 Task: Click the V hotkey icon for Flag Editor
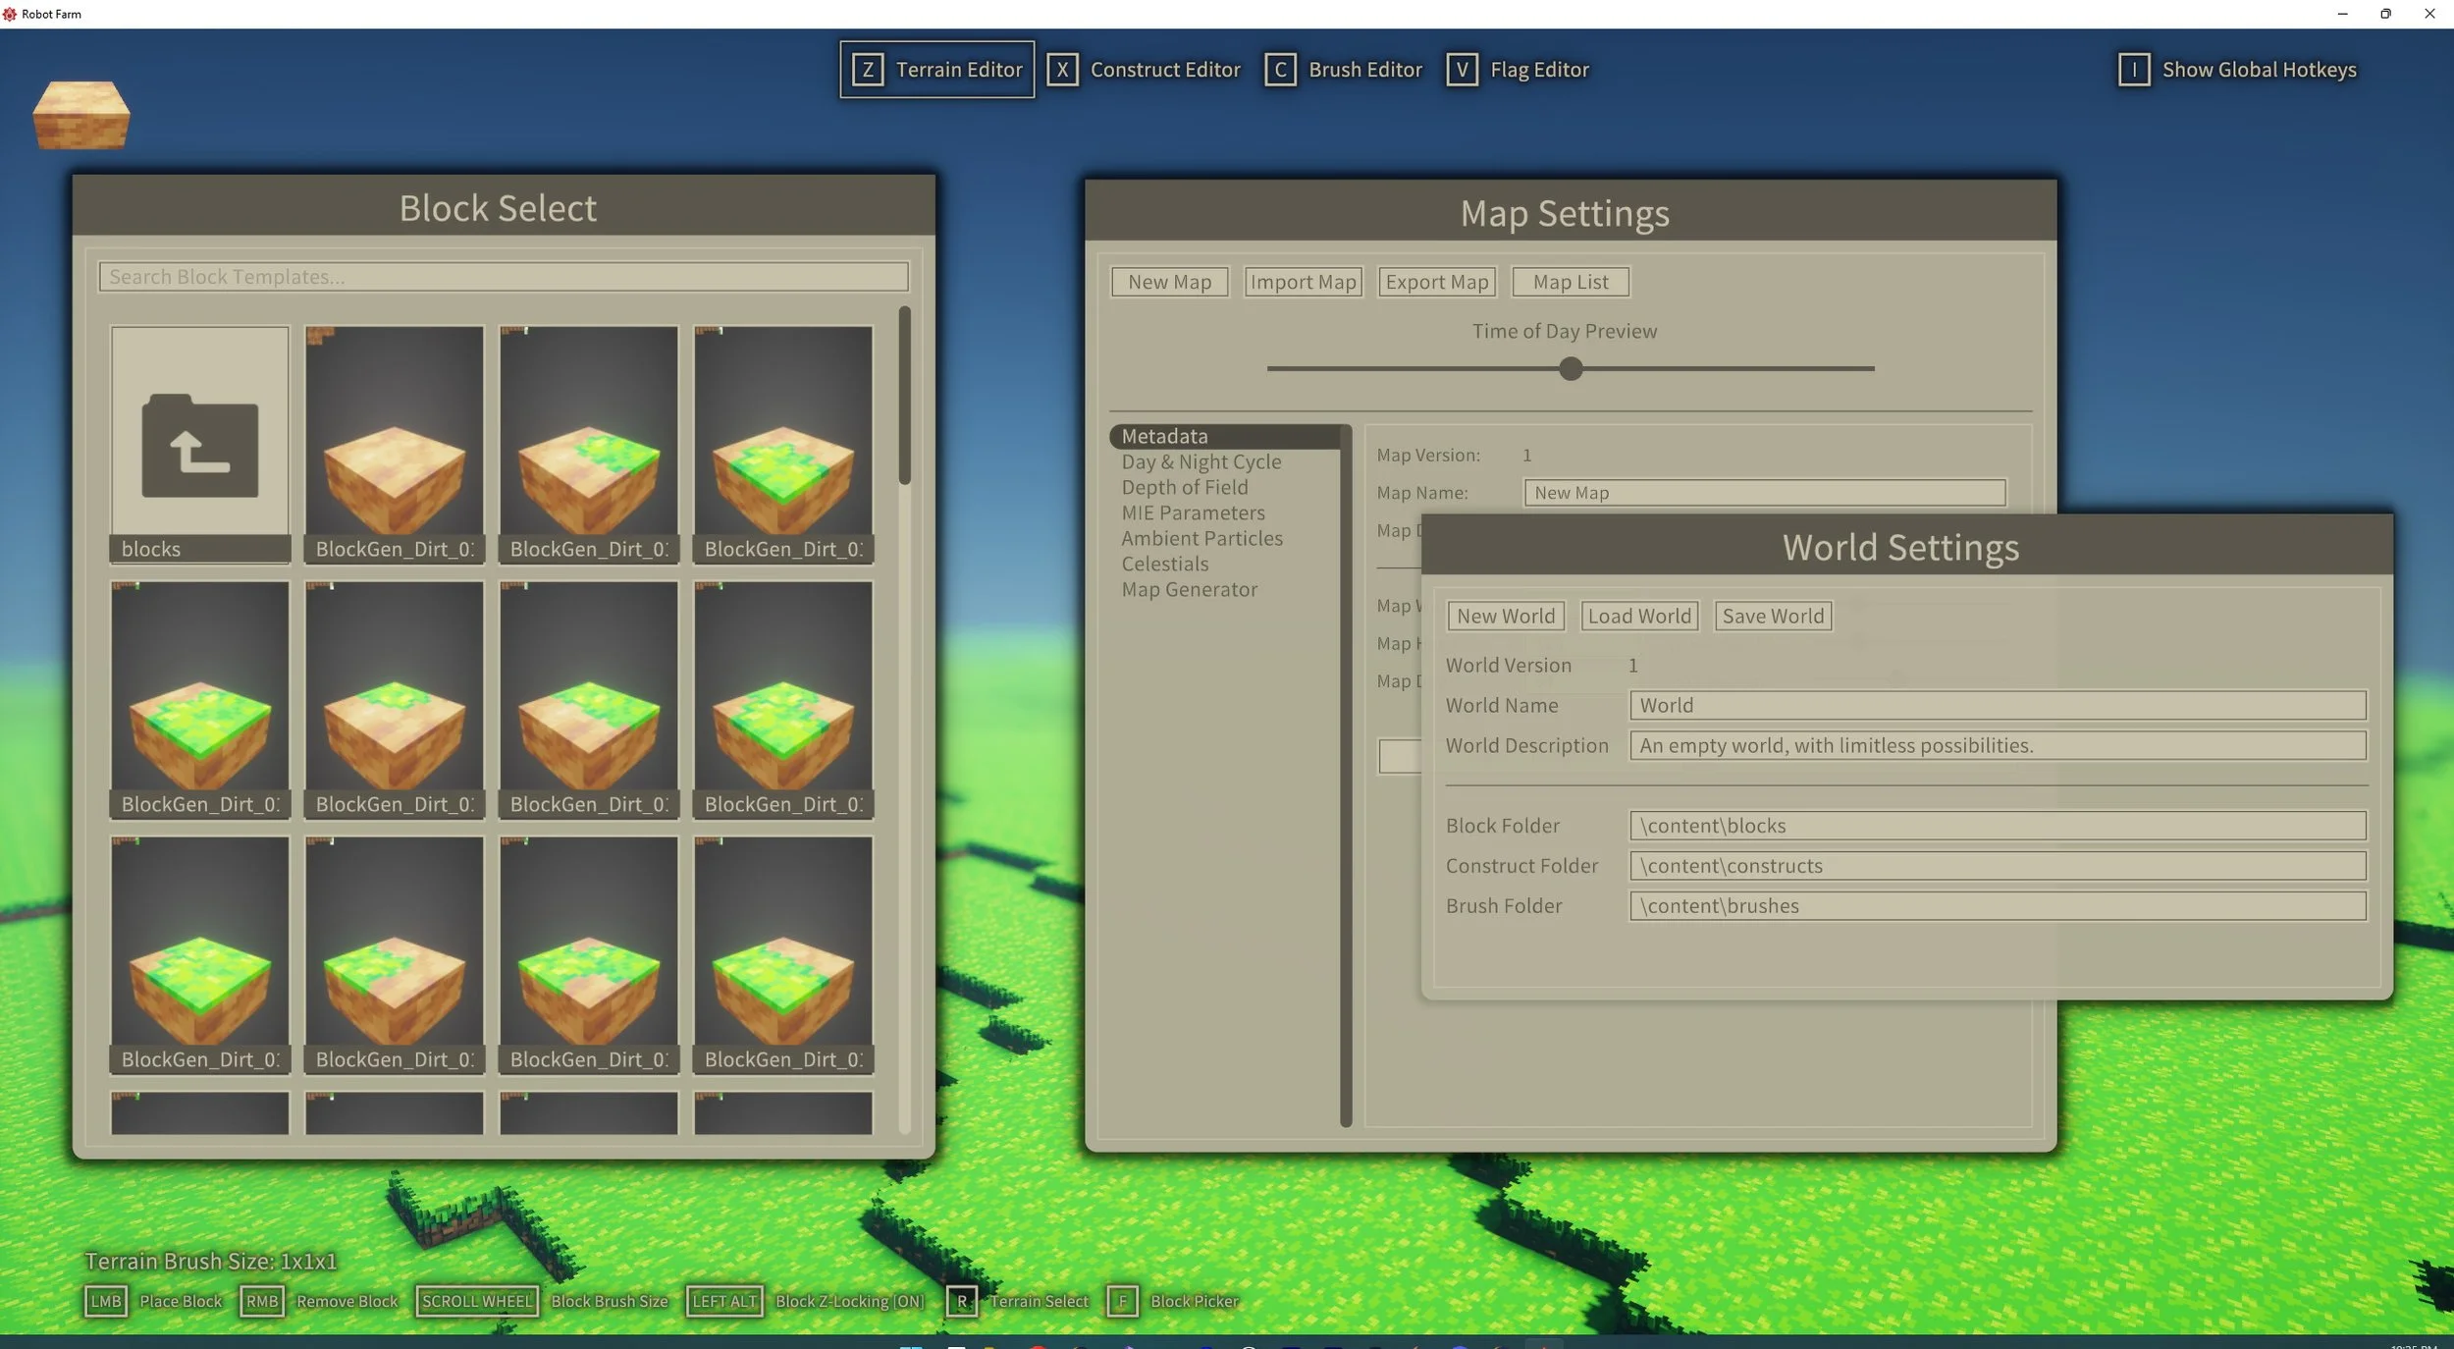click(x=1461, y=70)
